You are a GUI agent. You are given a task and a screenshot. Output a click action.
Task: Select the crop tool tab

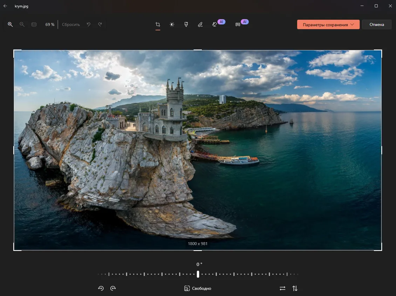(x=157, y=24)
